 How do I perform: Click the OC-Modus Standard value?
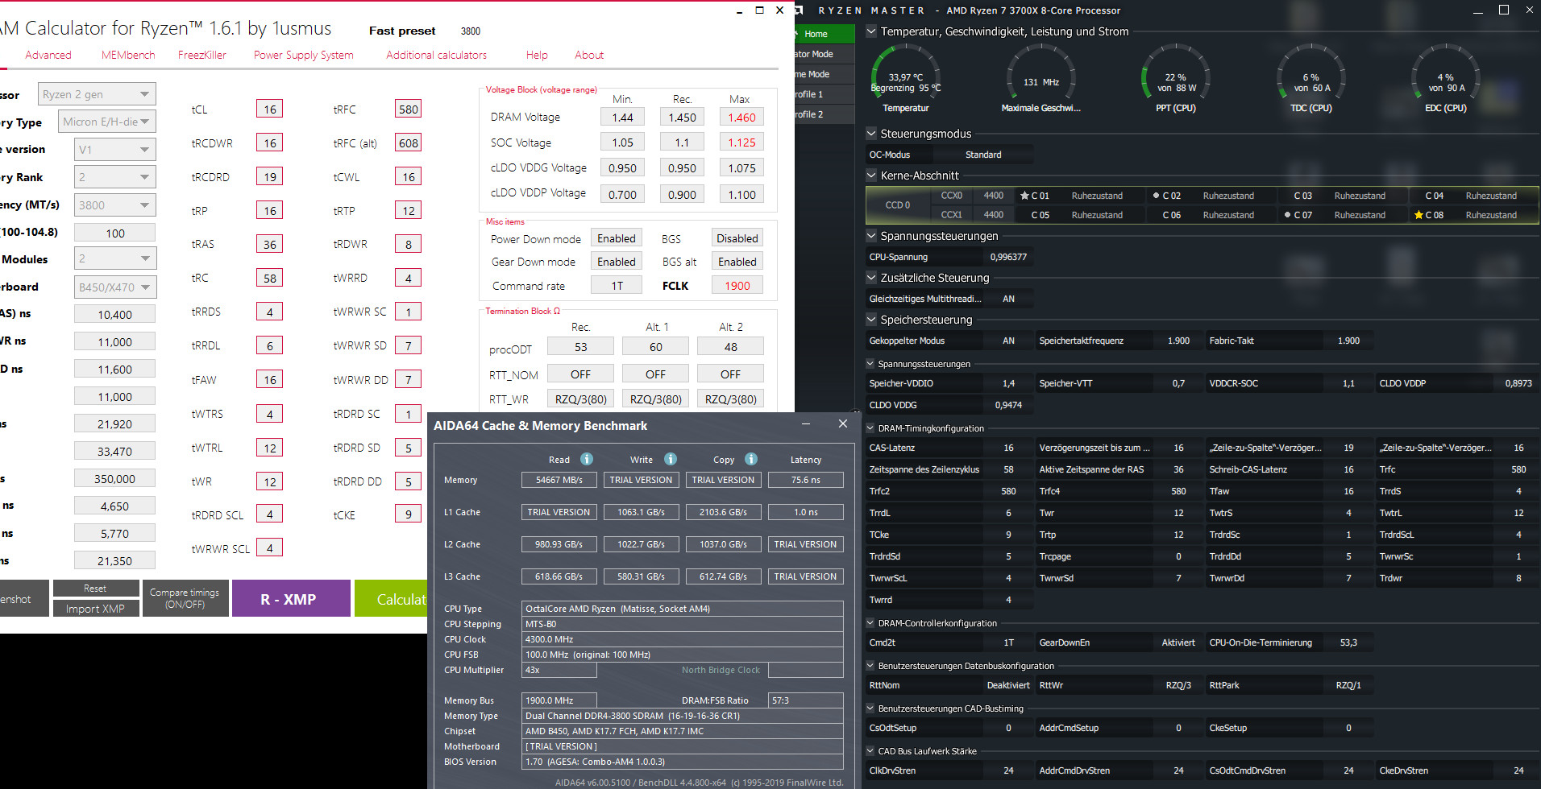983,155
